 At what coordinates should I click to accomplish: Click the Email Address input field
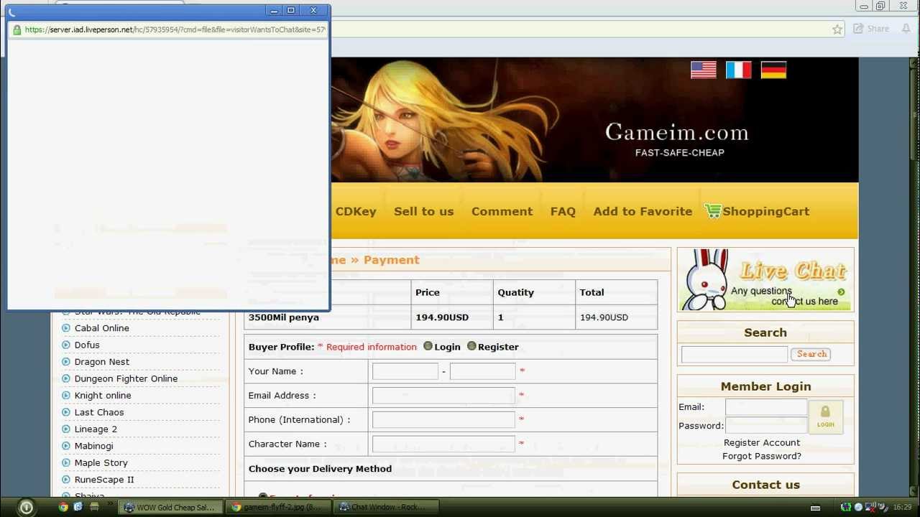pos(443,396)
